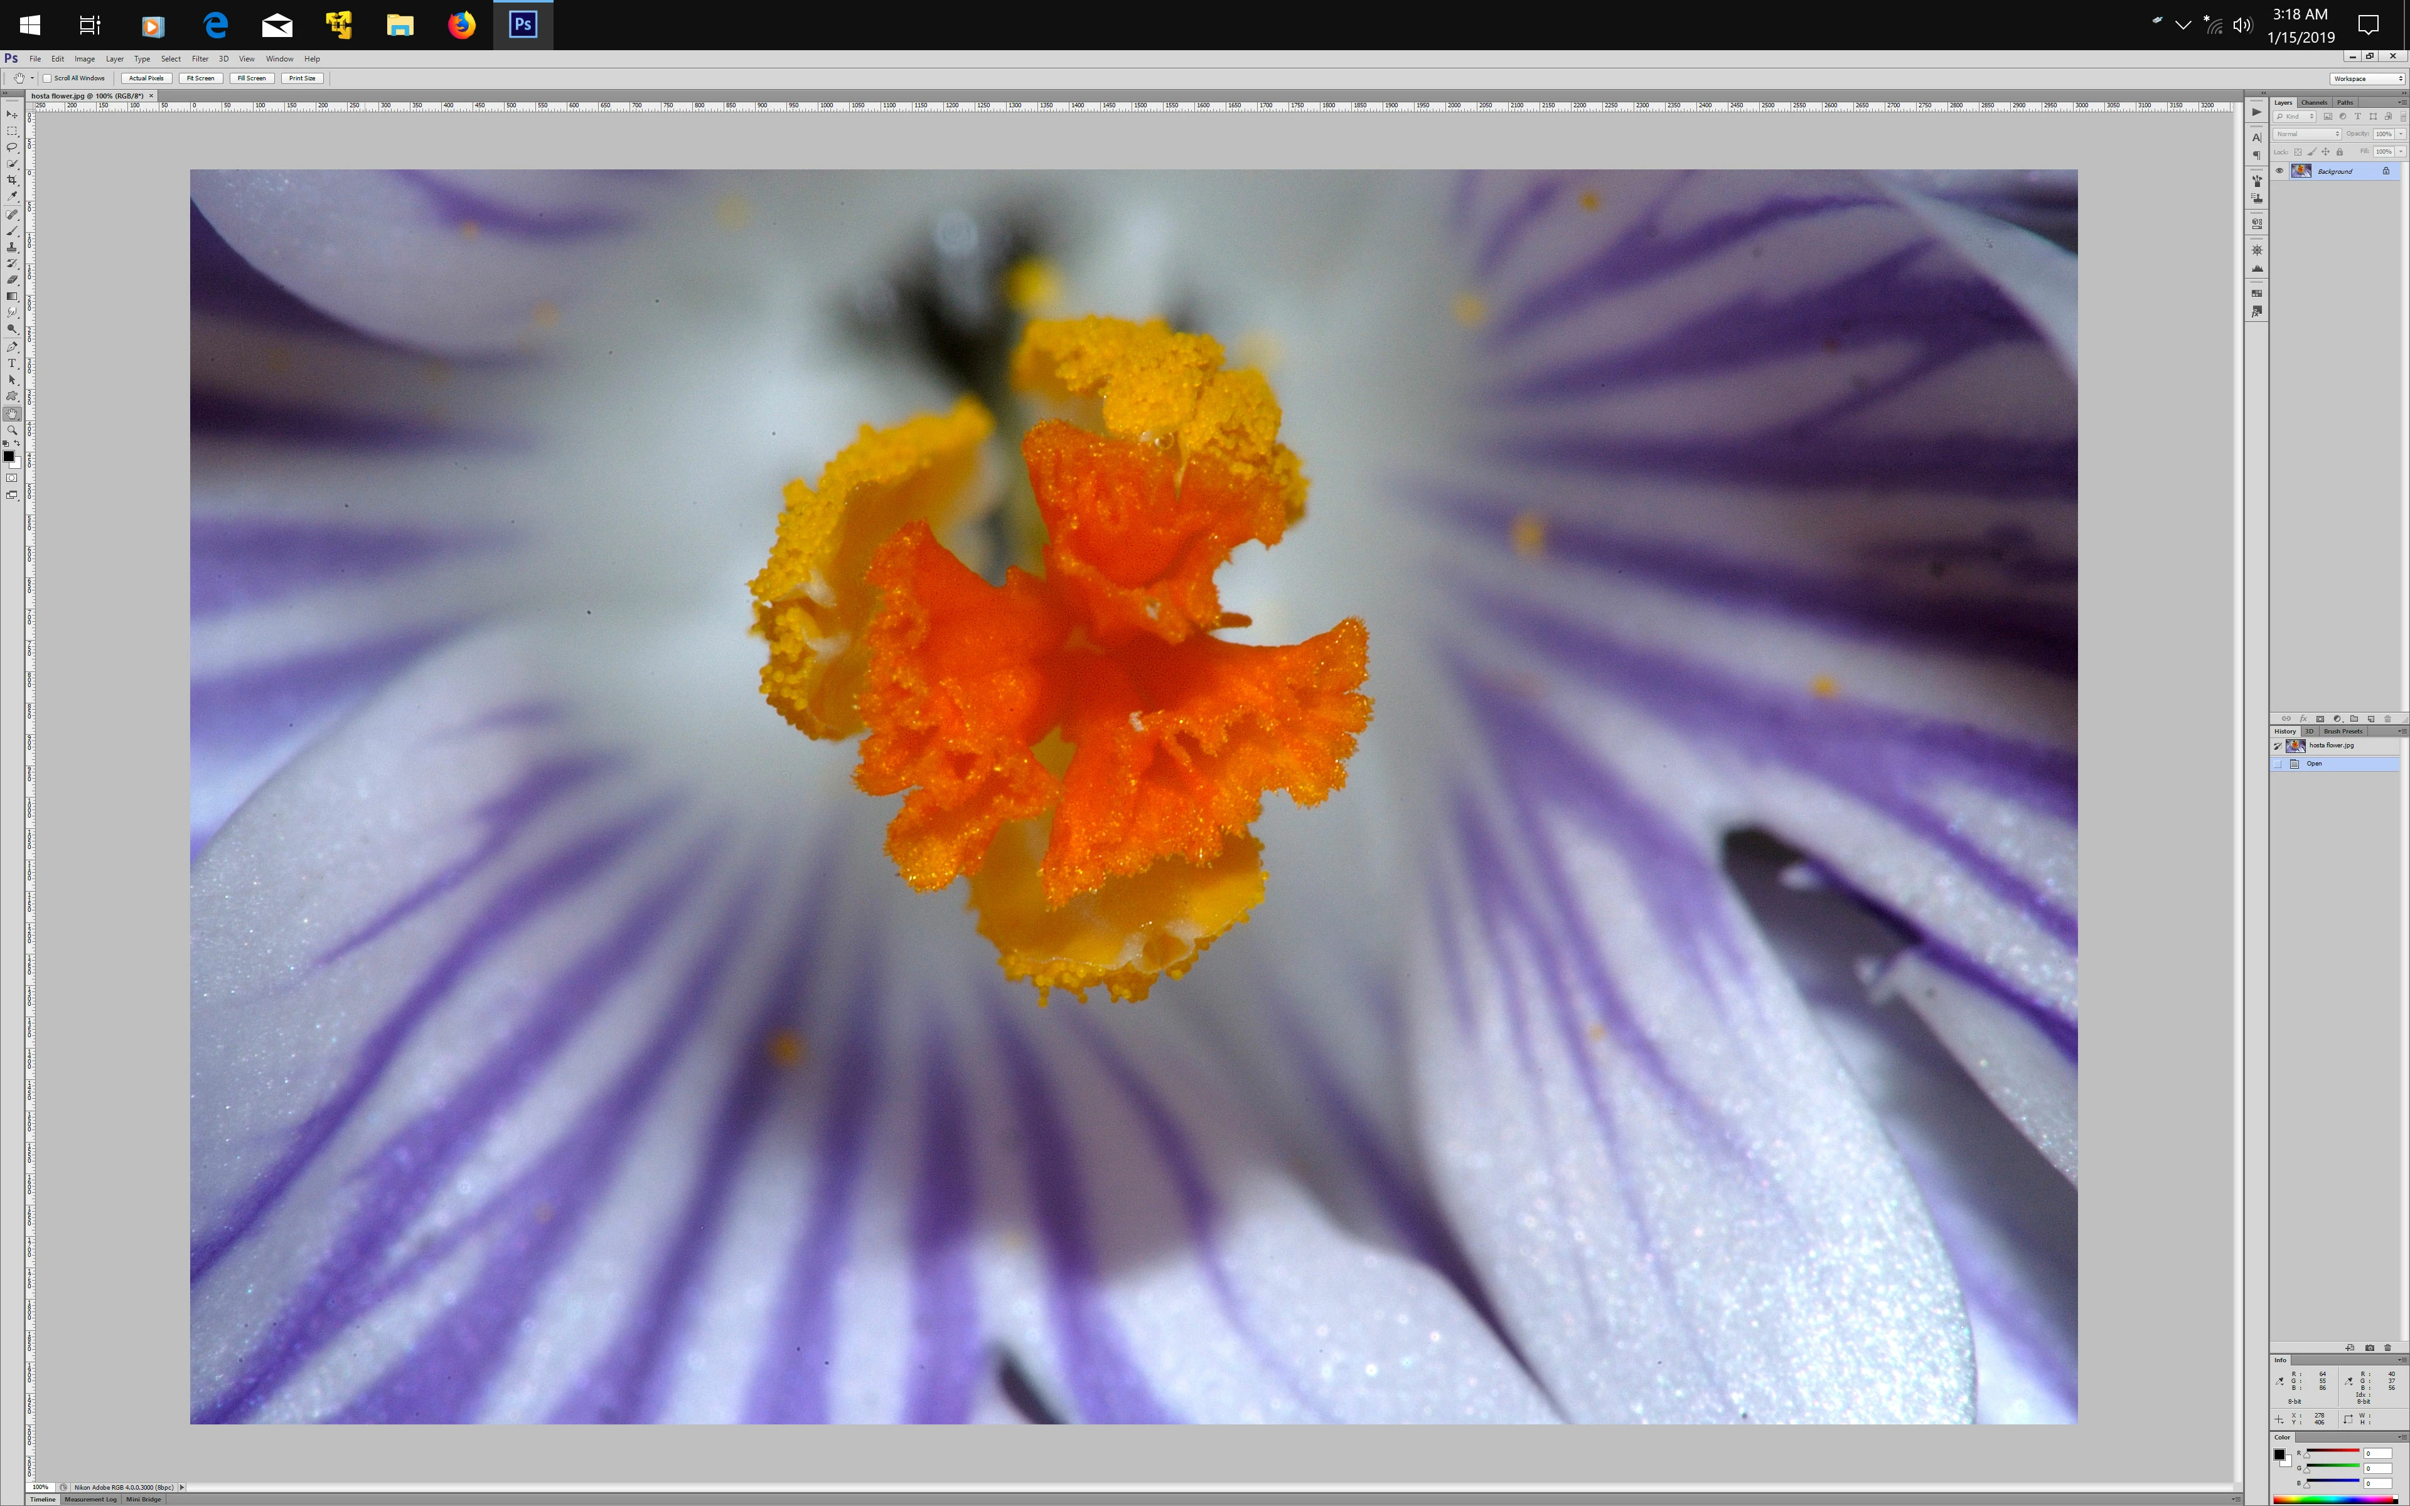Enable the Scroll All Windows checkbox

point(47,78)
